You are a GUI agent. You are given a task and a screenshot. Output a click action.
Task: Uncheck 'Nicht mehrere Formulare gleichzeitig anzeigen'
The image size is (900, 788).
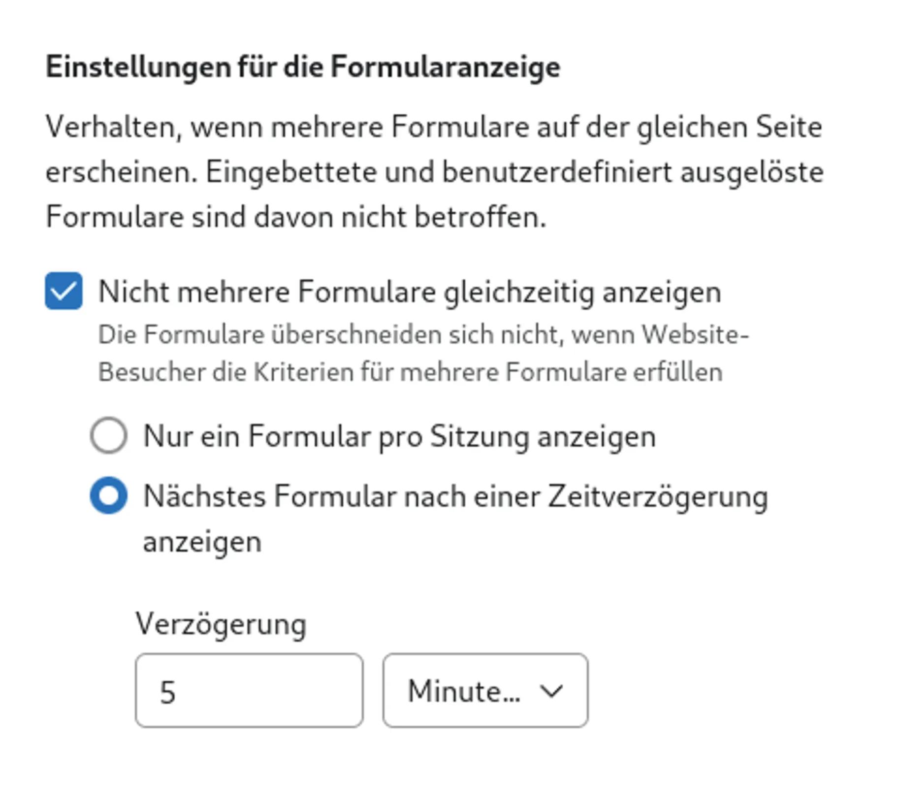pos(62,292)
